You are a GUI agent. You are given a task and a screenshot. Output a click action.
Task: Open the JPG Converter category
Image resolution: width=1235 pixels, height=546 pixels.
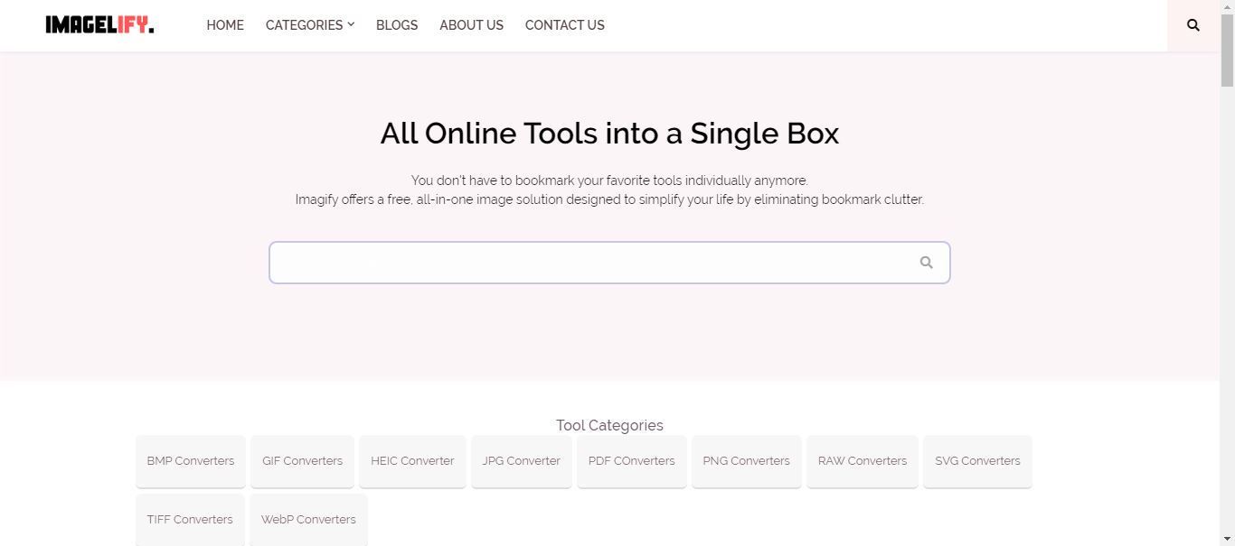click(x=521, y=461)
